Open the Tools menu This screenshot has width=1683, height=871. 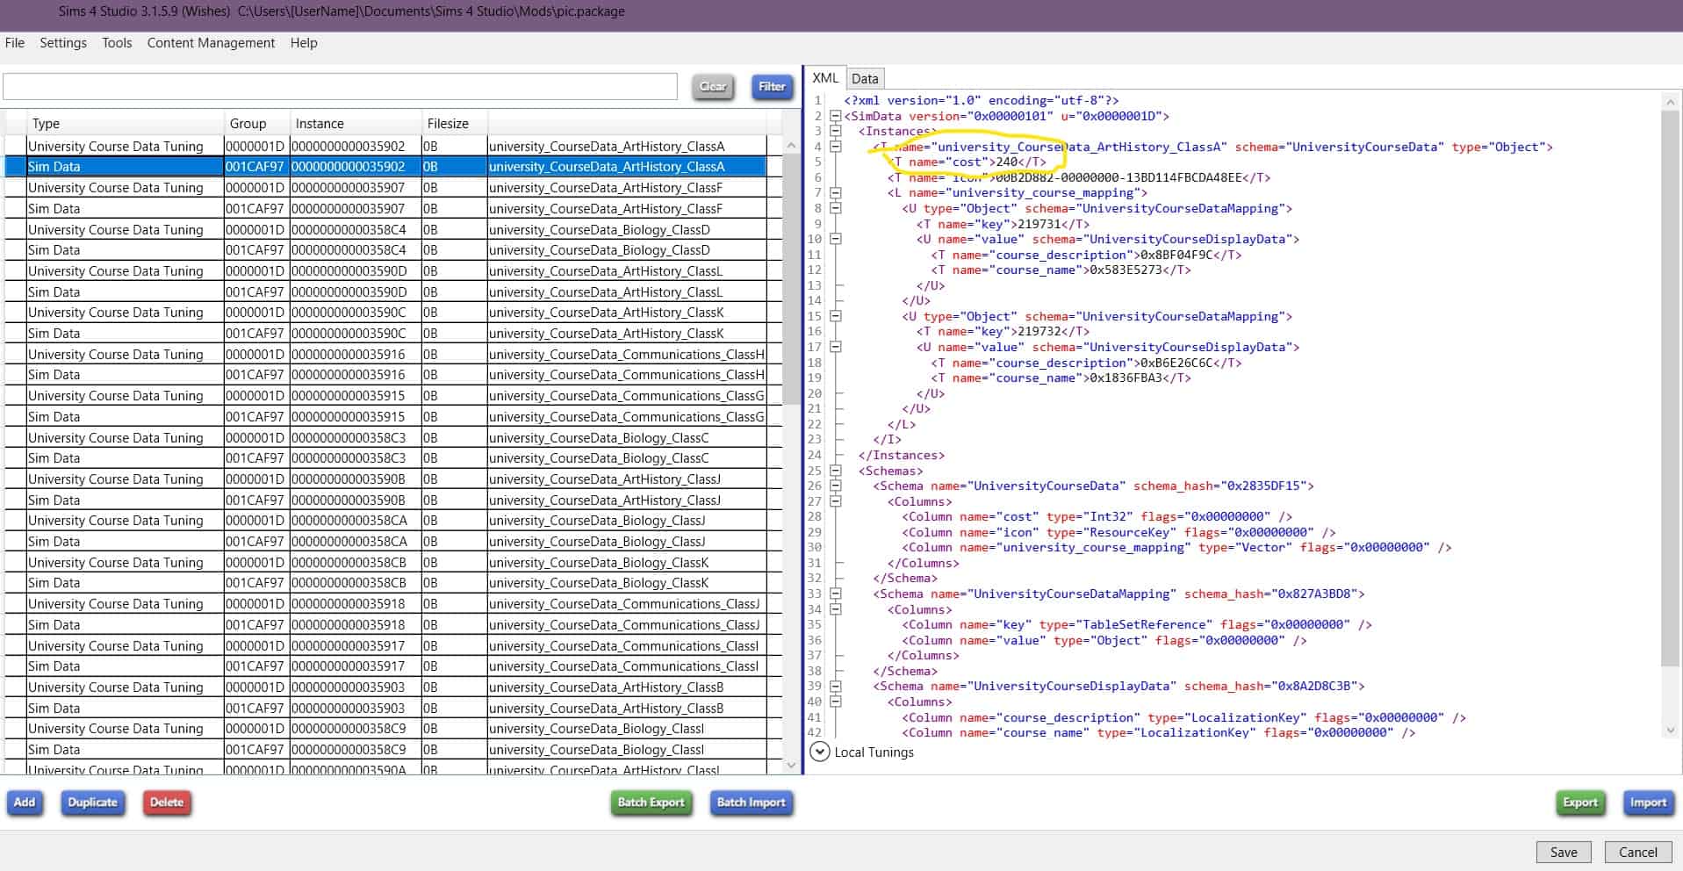click(117, 43)
